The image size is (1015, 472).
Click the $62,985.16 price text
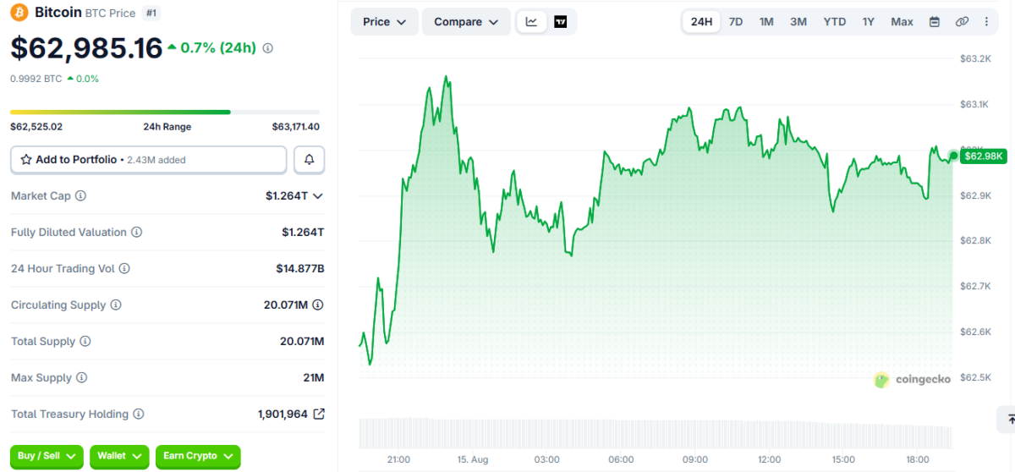[86, 48]
